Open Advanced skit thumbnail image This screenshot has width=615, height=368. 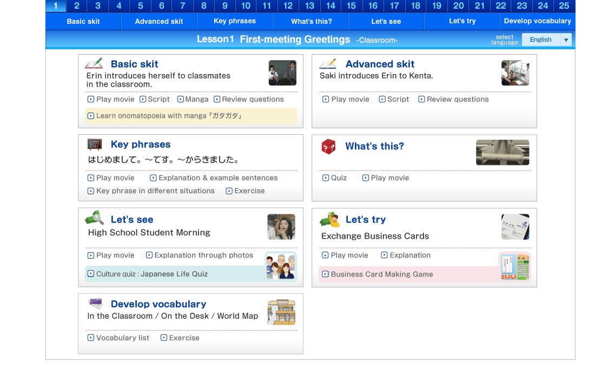(515, 73)
